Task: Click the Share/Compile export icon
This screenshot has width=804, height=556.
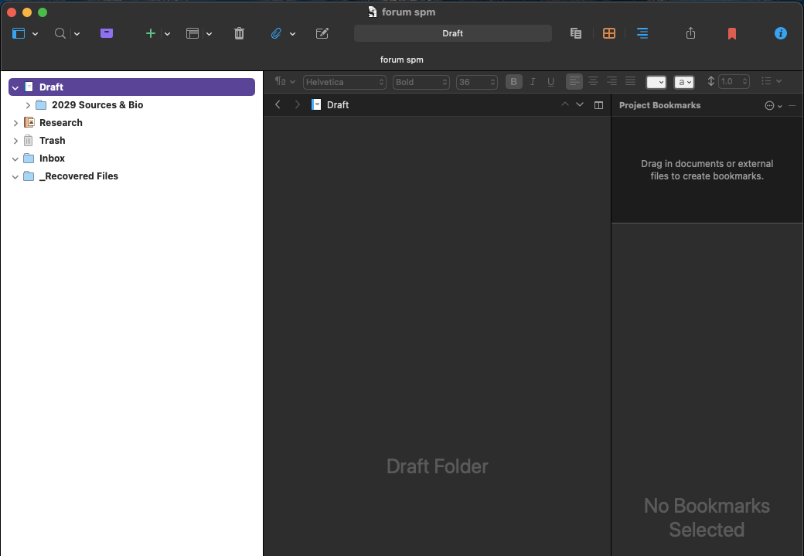Action: tap(691, 33)
